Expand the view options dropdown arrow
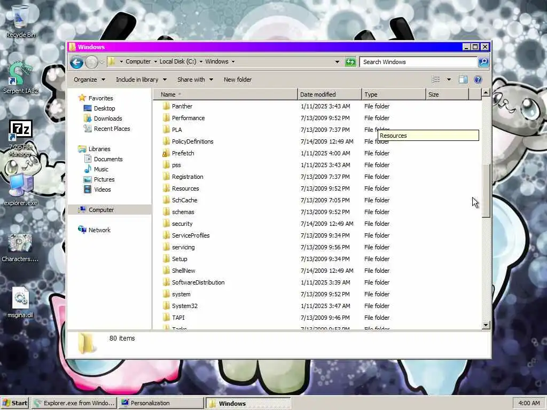Screen dimensions: 547x410 [449, 80]
